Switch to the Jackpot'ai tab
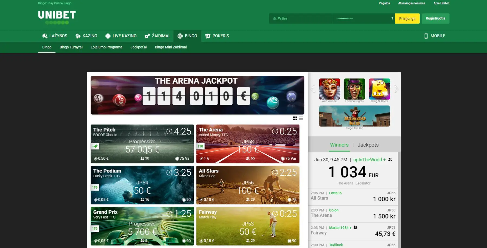Image resolution: width=487 pixels, height=248 pixels. [139, 47]
